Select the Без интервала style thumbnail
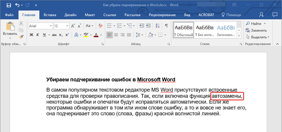 (205, 30)
